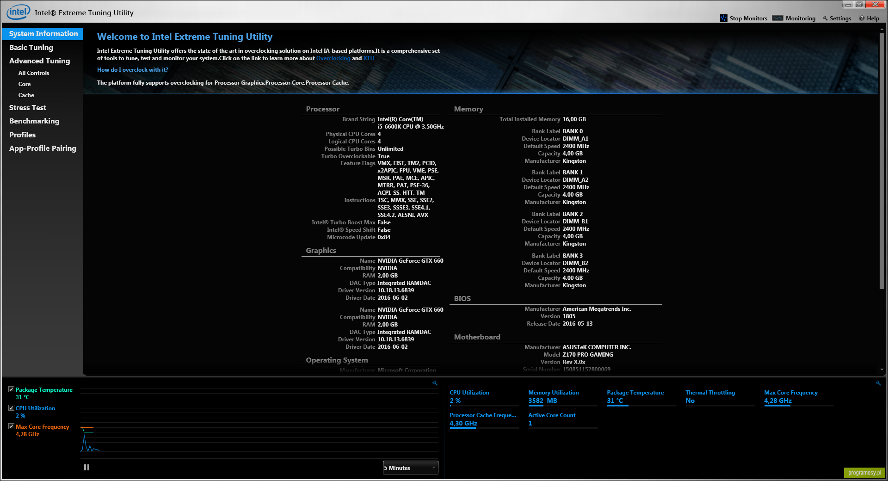The width and height of the screenshot is (888, 481).
Task: Follow the Overclocking link
Action: click(x=333, y=58)
